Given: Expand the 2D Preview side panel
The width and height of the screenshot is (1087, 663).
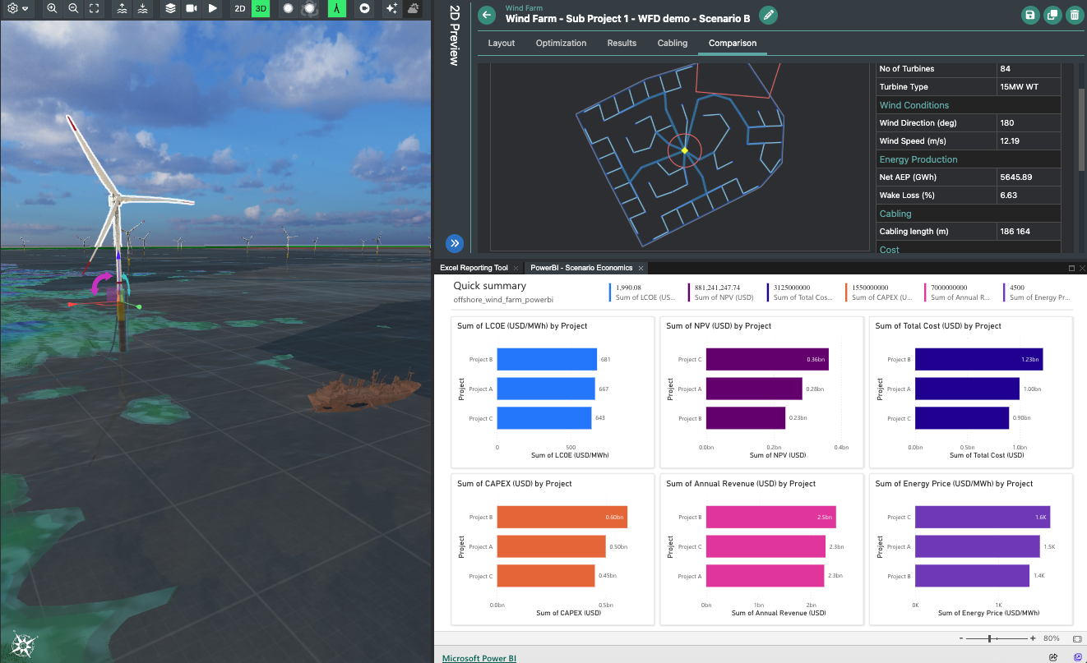Looking at the screenshot, I should tap(453, 39).
